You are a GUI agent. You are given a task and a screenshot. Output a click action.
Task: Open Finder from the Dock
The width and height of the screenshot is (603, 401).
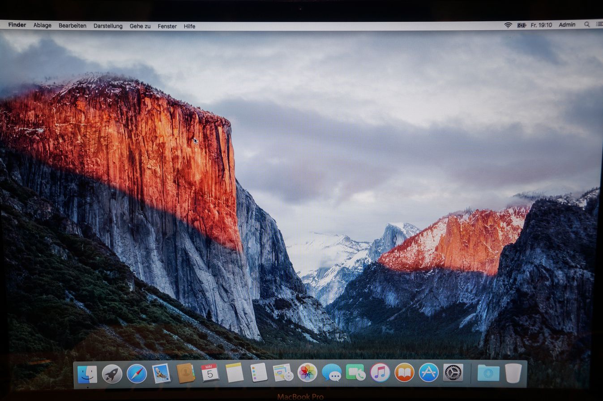click(87, 374)
